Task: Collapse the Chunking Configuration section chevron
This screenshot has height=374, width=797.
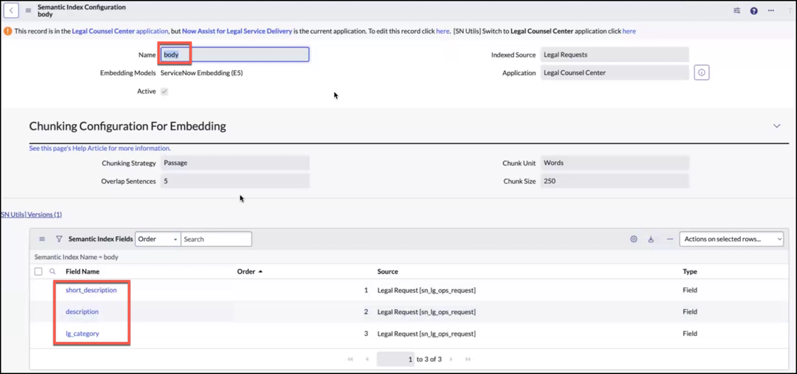Action: tap(777, 126)
